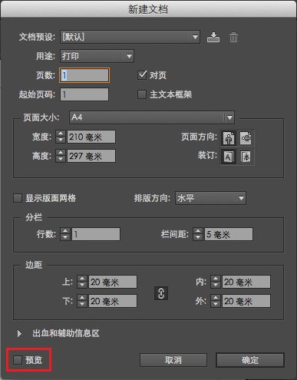Click the 内 margin stepper arrows
The width and height of the screenshot is (297, 380).
(216, 282)
